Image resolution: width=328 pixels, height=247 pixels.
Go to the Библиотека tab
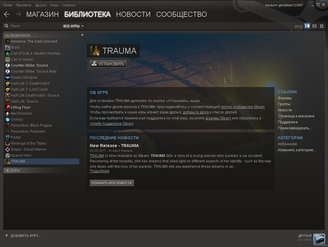[x=87, y=14]
